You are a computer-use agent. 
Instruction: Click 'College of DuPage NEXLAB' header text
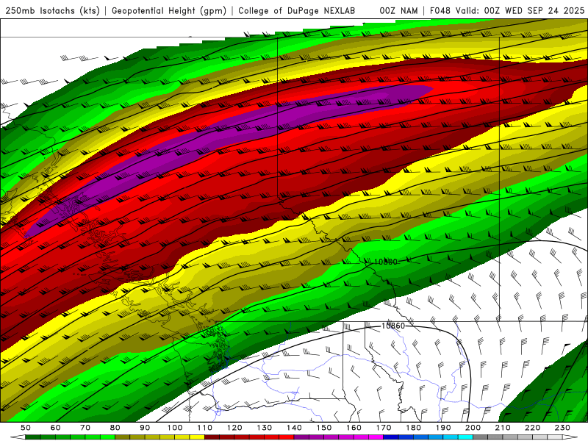(297, 11)
